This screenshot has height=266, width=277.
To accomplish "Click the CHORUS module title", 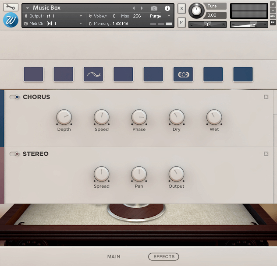I will pos(36,97).
